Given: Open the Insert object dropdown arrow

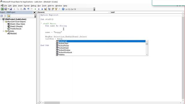Looking at the screenshot, I should point(8,9).
